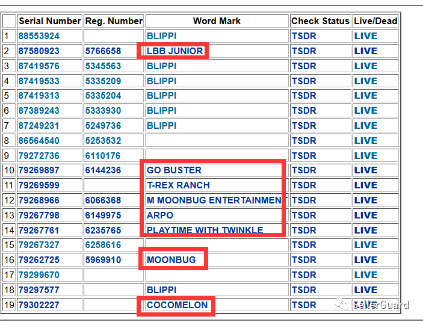Open BLIPPI word mark in row 4
Image resolution: width=423 pixels, height=322 pixels.
(x=162, y=81)
